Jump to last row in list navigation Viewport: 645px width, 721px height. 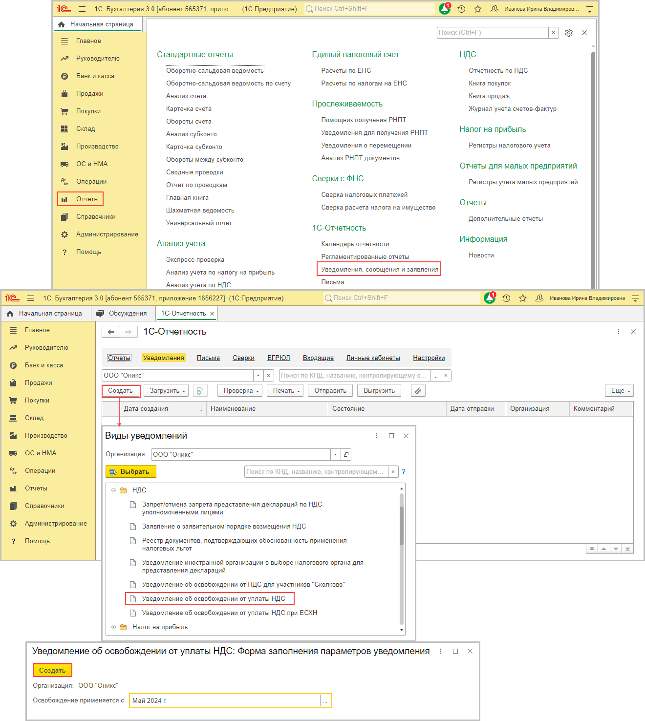coord(627,549)
